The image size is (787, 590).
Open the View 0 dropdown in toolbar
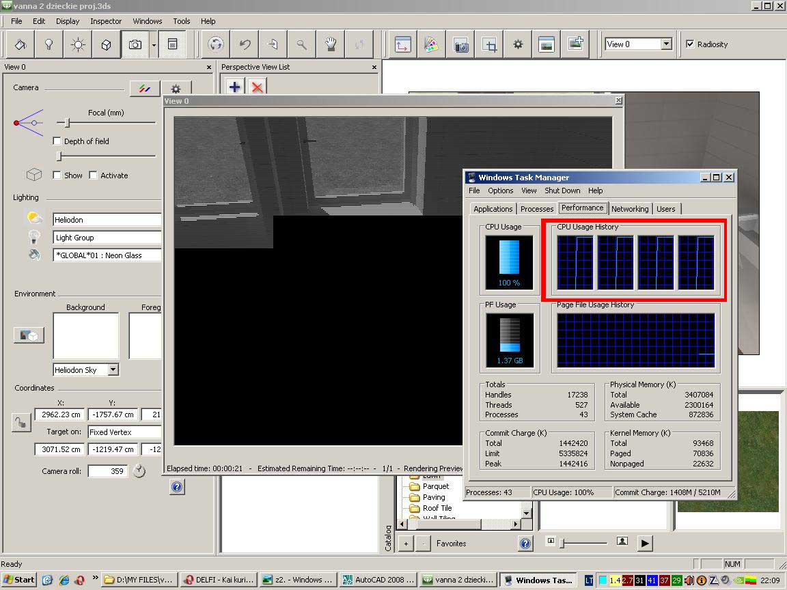[666, 44]
